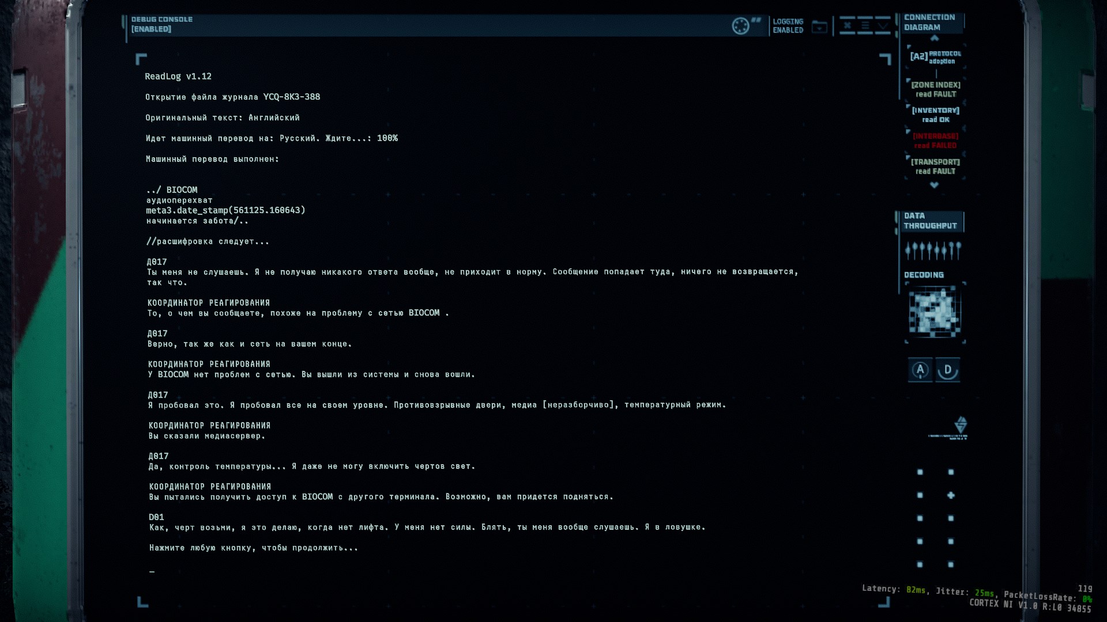The height and width of the screenshot is (622, 1107).
Task: Click the [INVENTORY] read OK entry
Action: click(x=935, y=115)
